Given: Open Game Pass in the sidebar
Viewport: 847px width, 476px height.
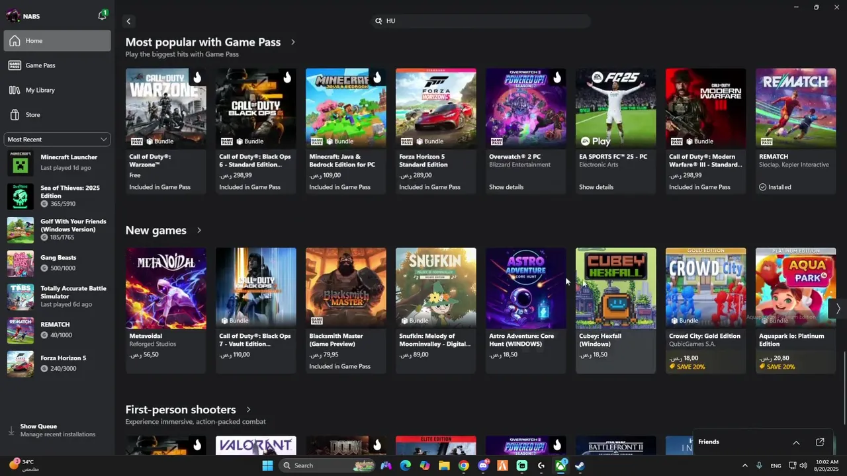Looking at the screenshot, I should (58, 65).
